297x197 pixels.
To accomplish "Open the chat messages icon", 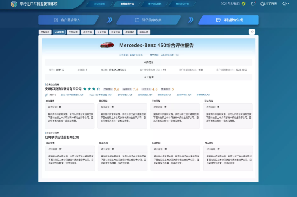I will point(253,4).
